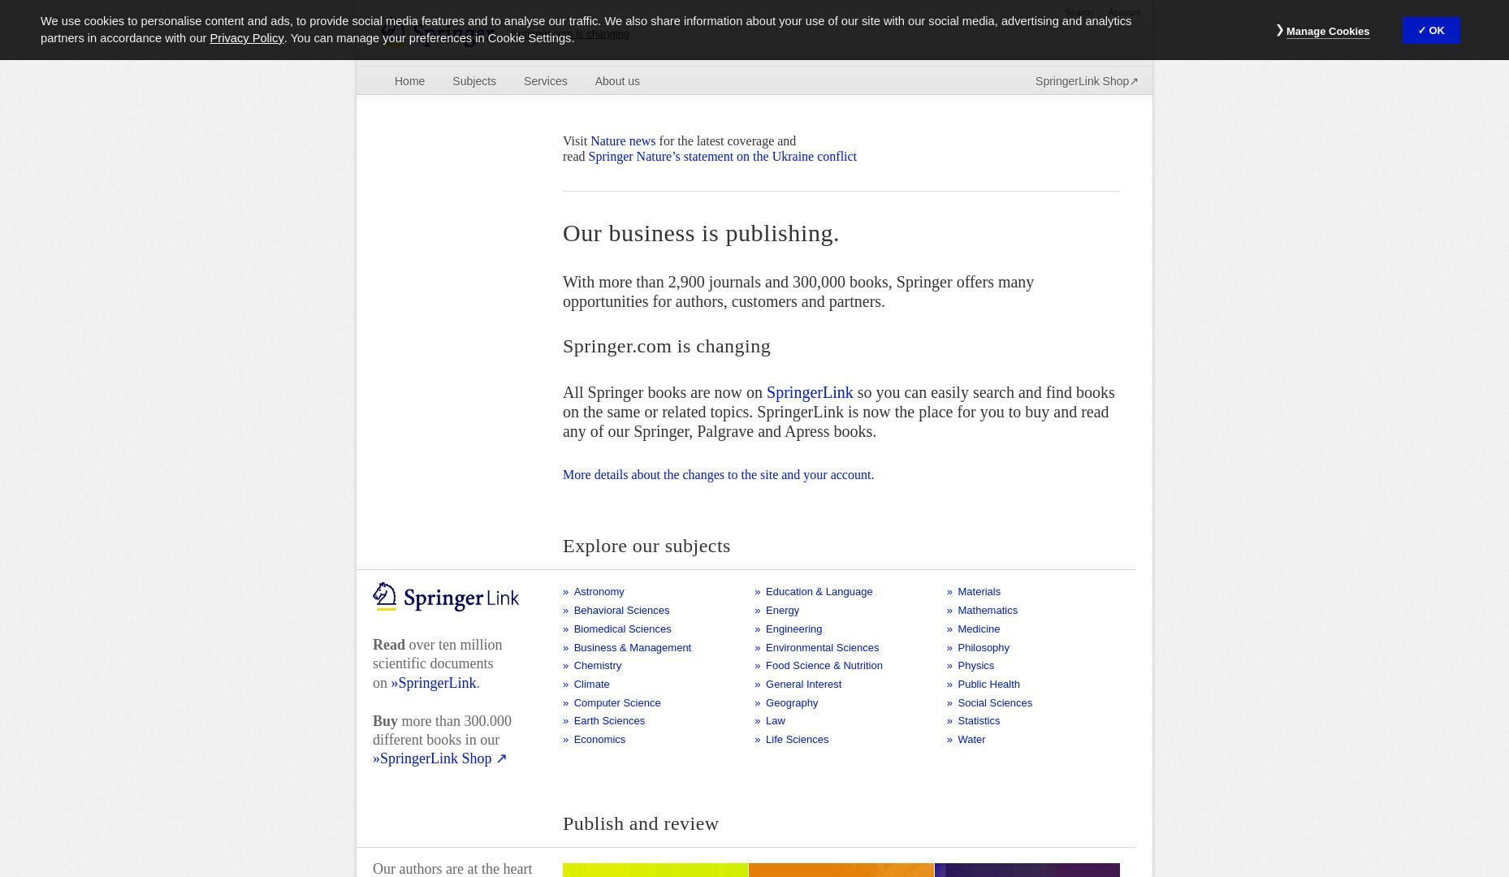Choose the Earth Sciences subject
Image resolution: width=1509 pixels, height=877 pixels.
(x=609, y=721)
